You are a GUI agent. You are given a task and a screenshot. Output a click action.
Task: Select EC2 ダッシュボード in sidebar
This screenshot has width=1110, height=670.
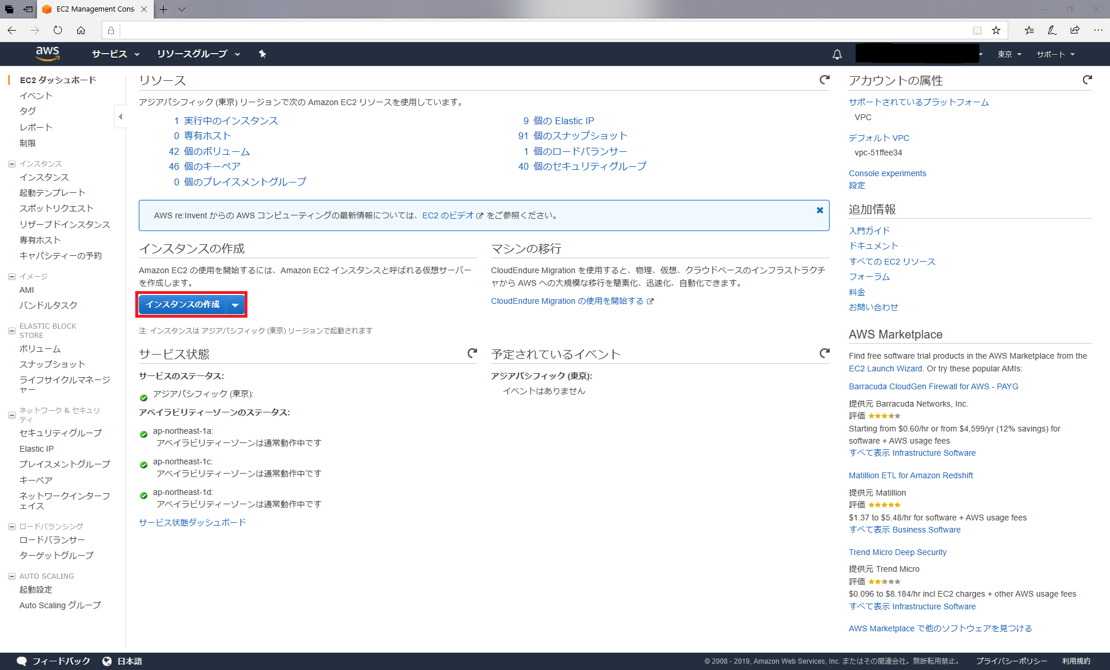click(x=58, y=80)
